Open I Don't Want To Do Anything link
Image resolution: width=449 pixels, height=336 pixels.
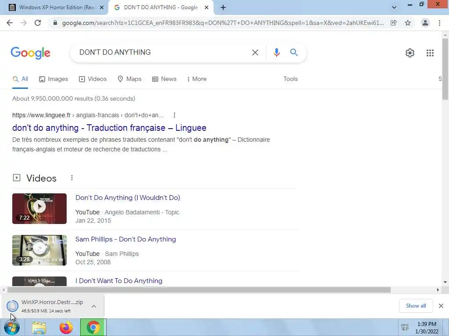(119, 281)
